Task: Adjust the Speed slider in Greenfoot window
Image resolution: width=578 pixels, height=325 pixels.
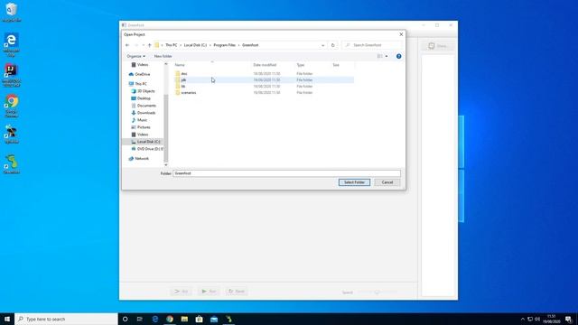Action: (377, 292)
